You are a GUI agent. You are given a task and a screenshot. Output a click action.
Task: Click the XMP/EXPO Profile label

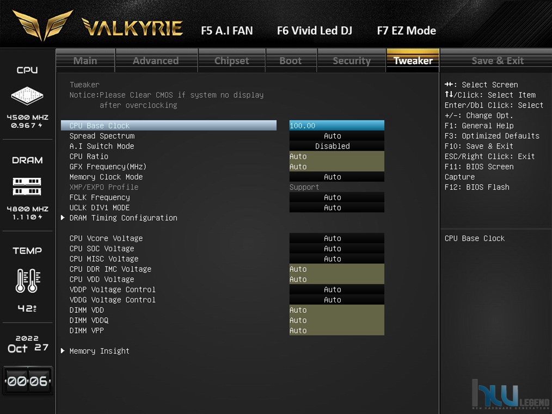click(104, 187)
